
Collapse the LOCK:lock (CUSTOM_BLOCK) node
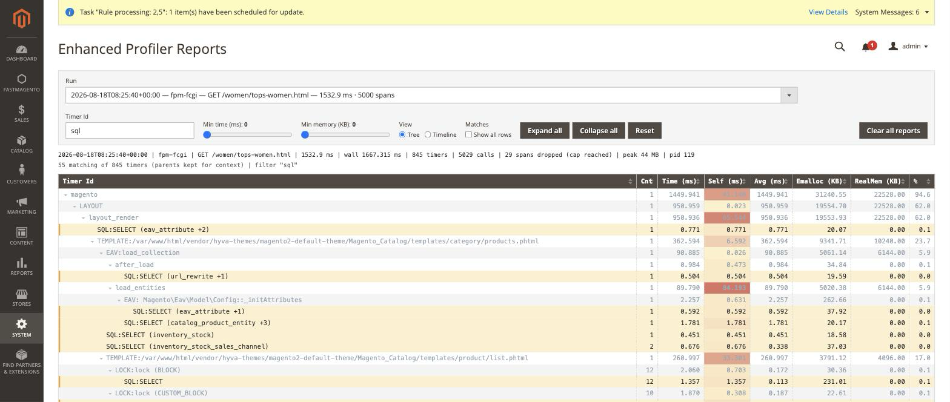110,394
